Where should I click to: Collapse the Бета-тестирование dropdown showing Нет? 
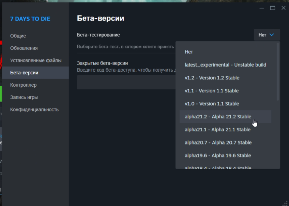tap(267, 35)
